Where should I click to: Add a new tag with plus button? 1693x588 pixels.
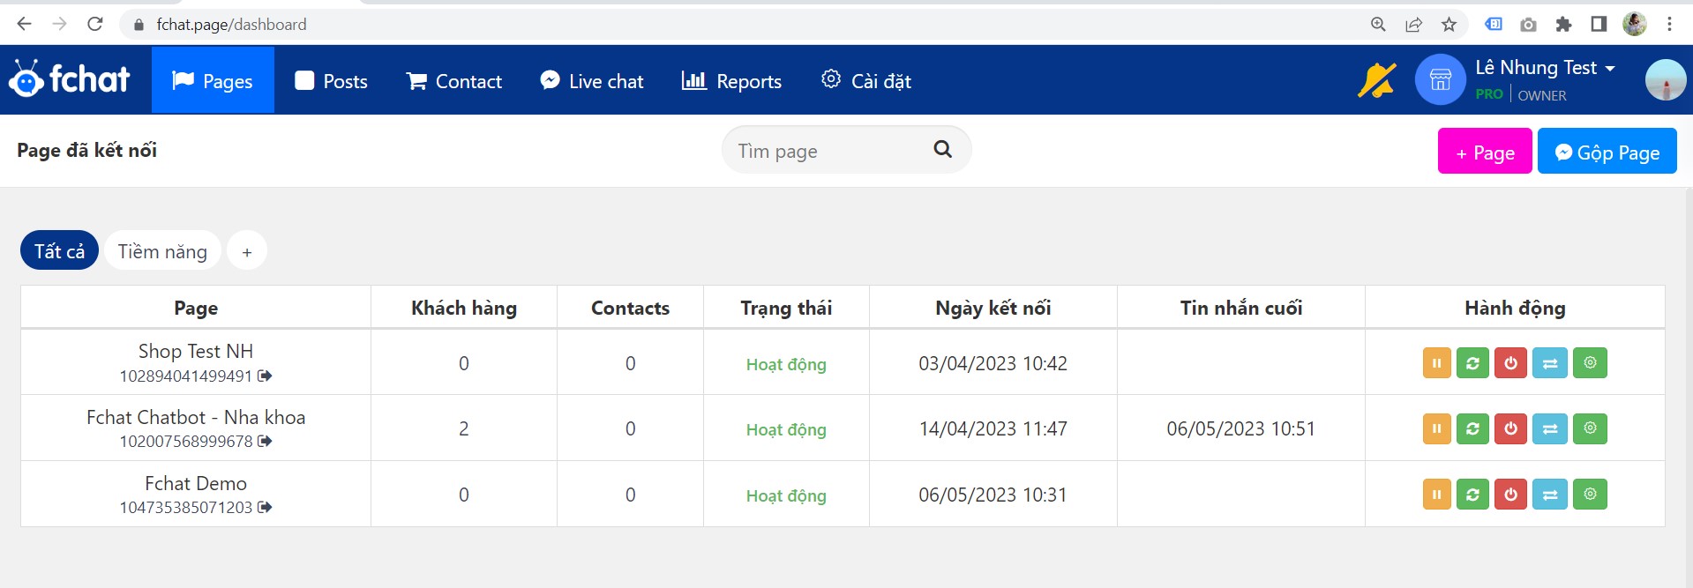pyautogui.click(x=247, y=252)
